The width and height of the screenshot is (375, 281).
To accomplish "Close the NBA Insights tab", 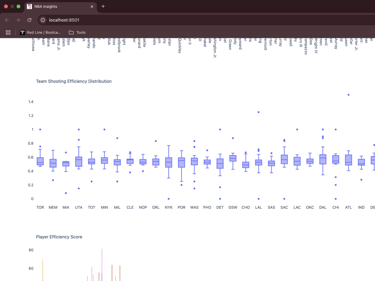I will (92, 7).
